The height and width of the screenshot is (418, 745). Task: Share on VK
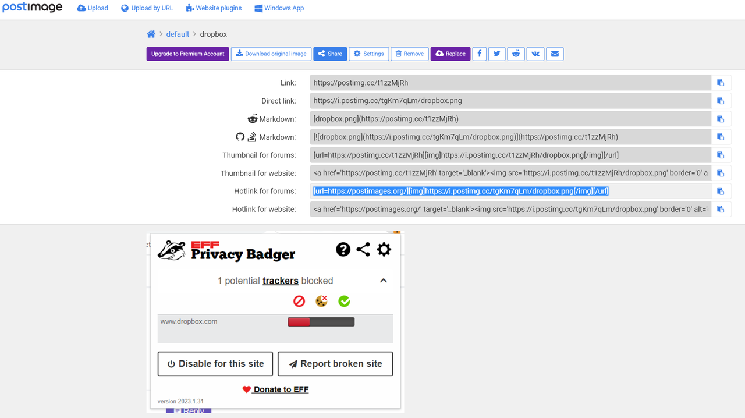coord(535,54)
